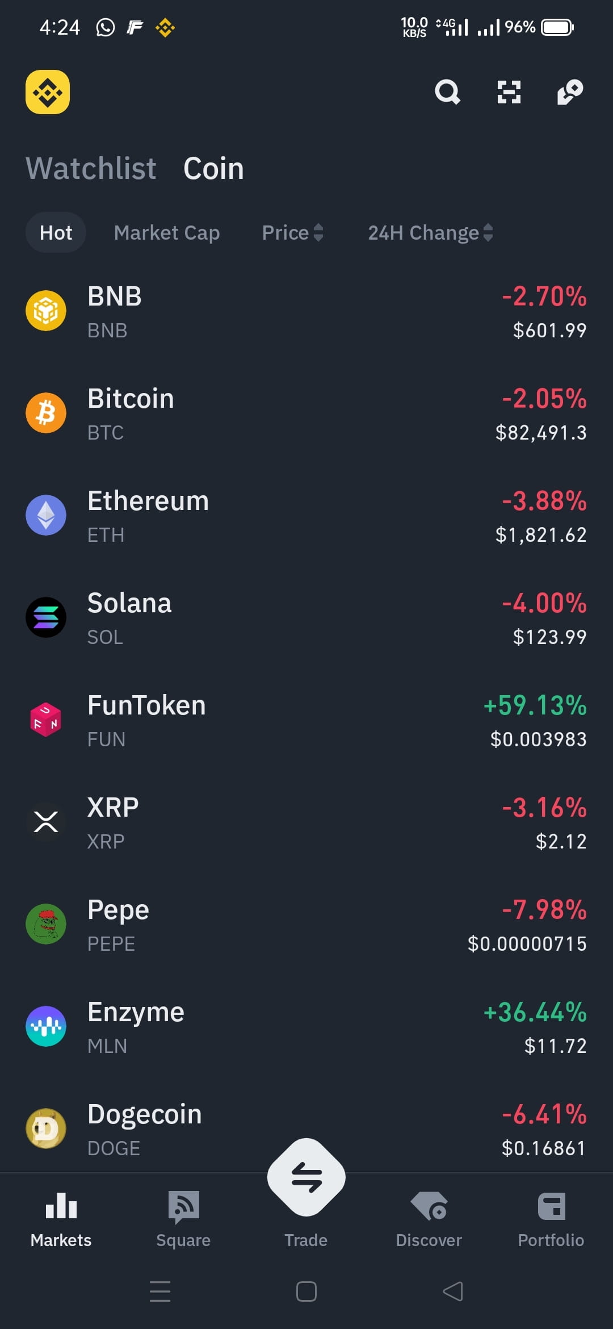
Task: Tap the Bitcoin coin logo
Action: coord(46,413)
